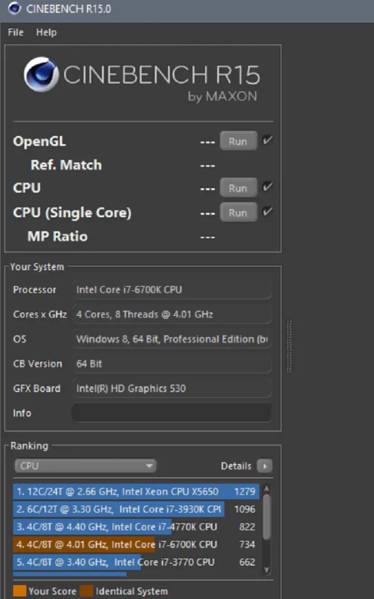Run the OpenGL benchmark
Screen dimensions: 374x599
pos(238,141)
